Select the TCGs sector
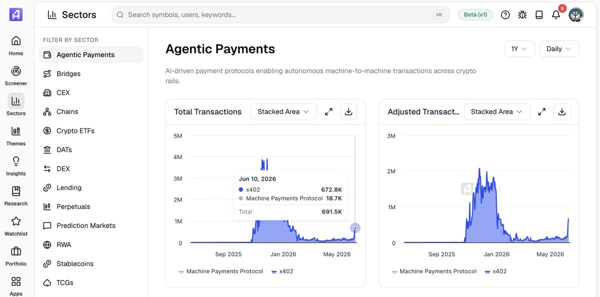600x297 pixels. [91, 282]
